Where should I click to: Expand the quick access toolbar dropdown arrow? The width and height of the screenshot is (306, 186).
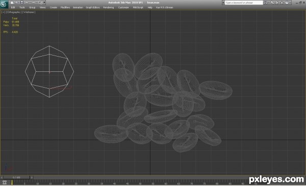coord(44,3)
